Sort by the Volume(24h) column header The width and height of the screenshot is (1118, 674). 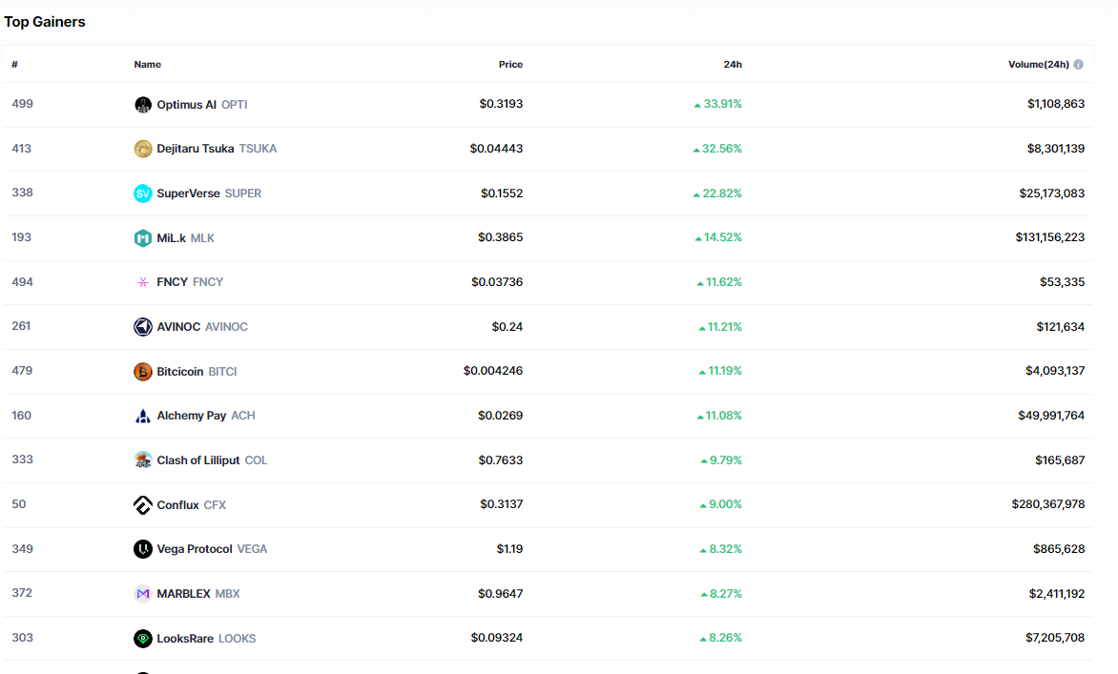tap(1038, 65)
